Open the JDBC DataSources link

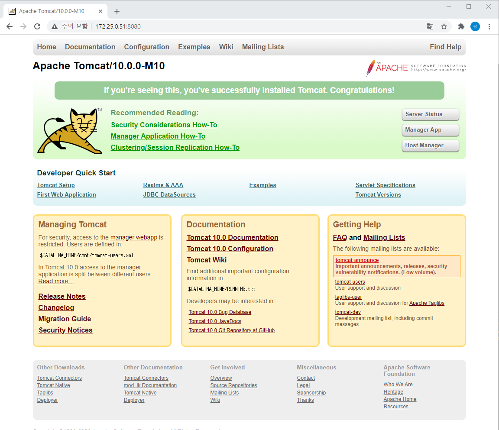tap(169, 194)
